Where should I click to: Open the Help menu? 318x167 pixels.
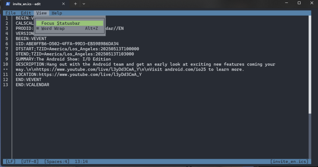(57, 13)
